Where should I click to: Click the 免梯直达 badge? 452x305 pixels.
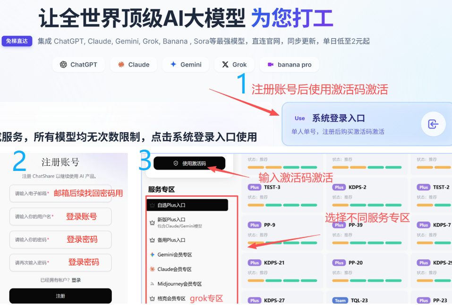[x=17, y=41]
